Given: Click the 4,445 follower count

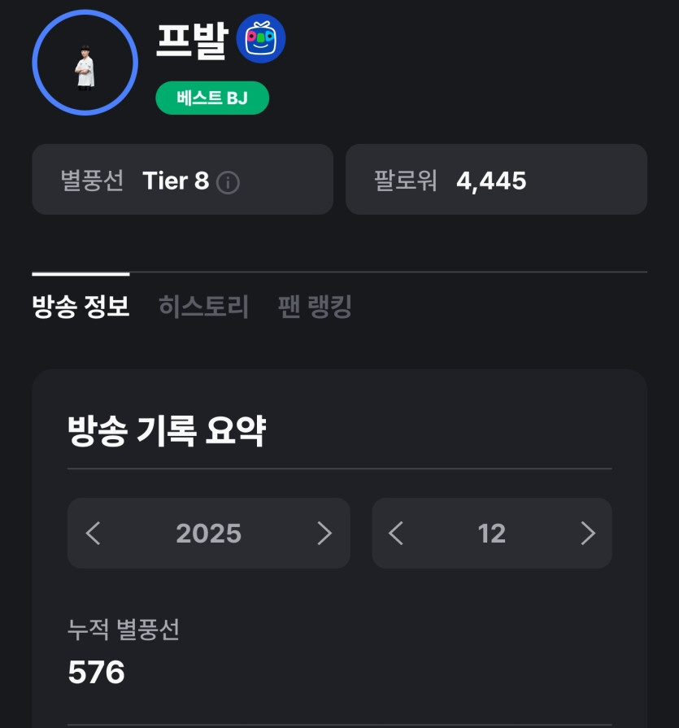Looking at the screenshot, I should [x=491, y=181].
